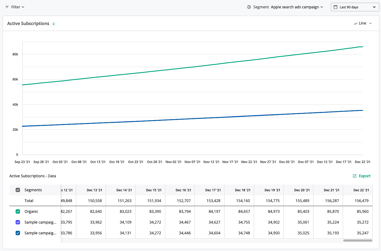Toggle the dark blue Sample campaign checkbox
381x251 pixels.
tap(18, 233)
